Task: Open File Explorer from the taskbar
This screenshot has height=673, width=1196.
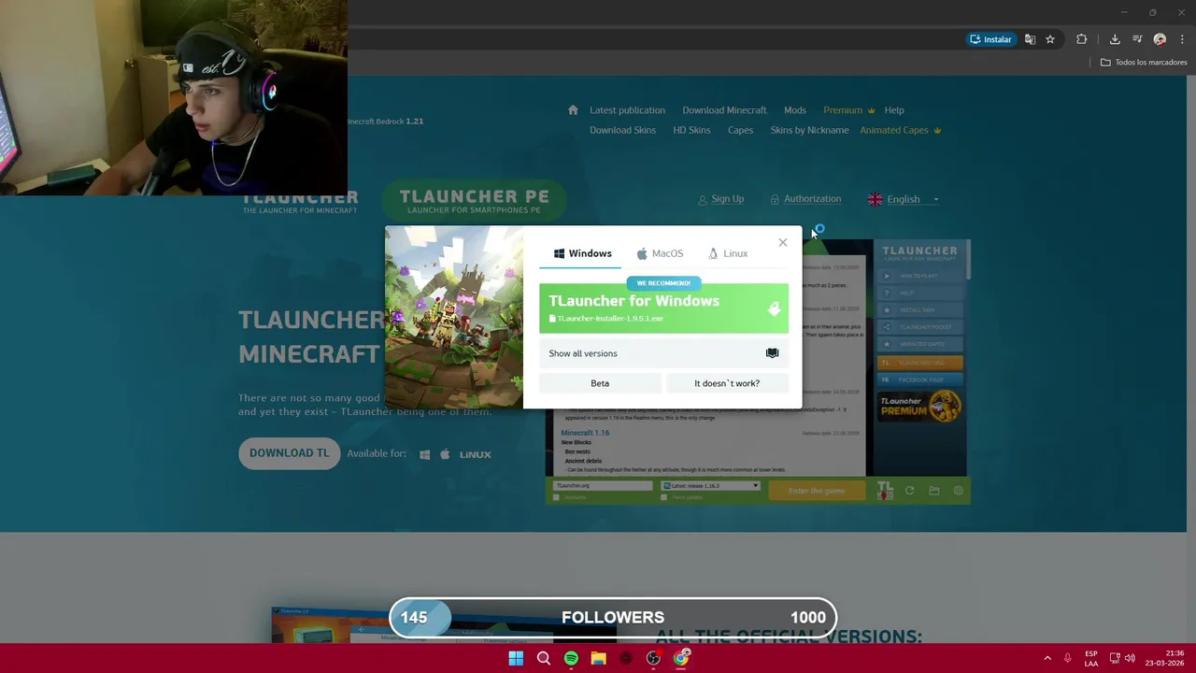Action: (598, 658)
